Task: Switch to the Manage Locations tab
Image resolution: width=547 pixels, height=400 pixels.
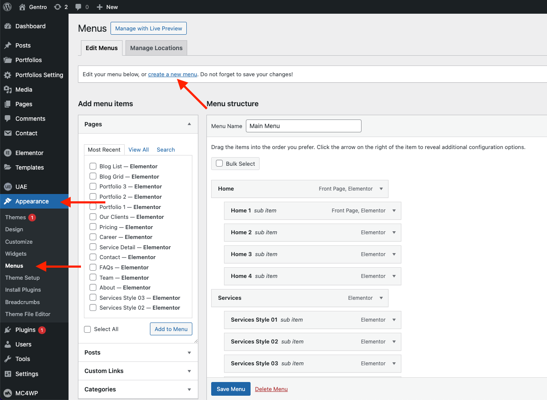Action: (156, 48)
